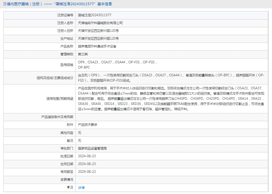This screenshot has height=194, width=272.
Task: Click the 变更情况 row label
Action: point(67,179)
